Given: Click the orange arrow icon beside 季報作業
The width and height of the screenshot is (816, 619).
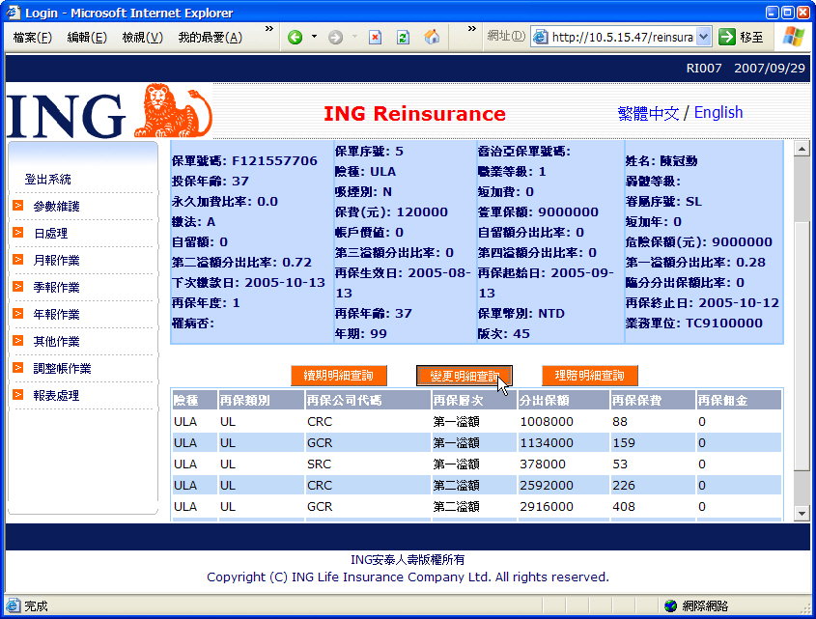Looking at the screenshot, I should (18, 287).
